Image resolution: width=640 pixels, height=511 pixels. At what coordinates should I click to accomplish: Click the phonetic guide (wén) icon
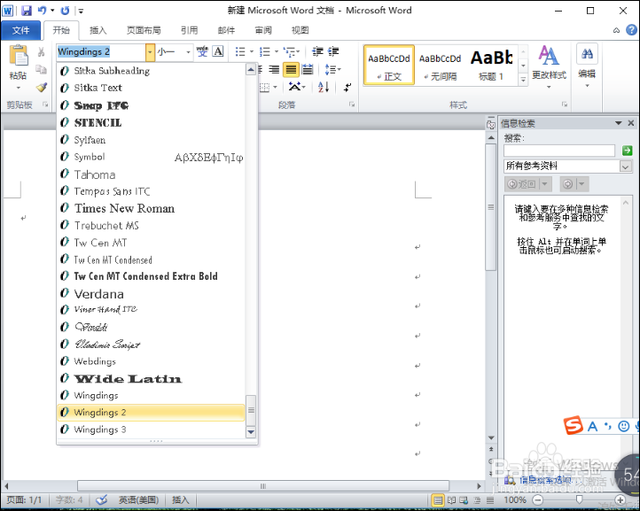coord(202,51)
